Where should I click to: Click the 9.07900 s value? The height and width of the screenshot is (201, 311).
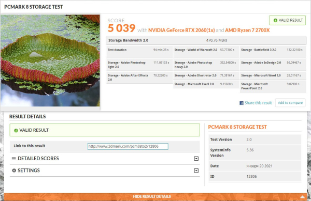[293, 84]
